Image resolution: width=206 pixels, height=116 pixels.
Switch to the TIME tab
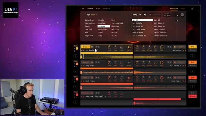pyautogui.click(x=82, y=9)
